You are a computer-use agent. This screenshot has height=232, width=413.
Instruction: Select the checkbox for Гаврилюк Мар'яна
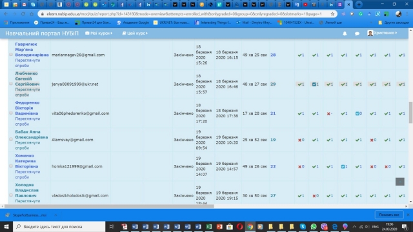pos(11,54)
